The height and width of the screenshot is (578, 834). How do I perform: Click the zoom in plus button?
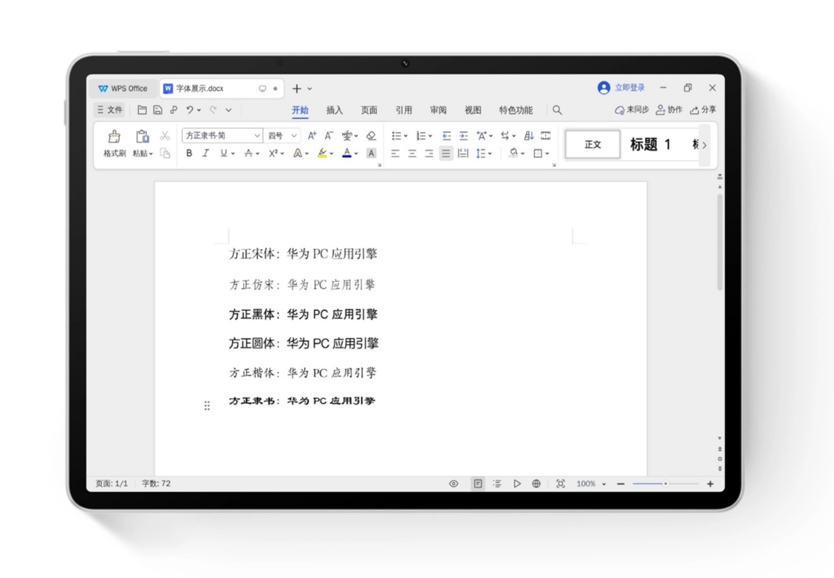(x=710, y=484)
